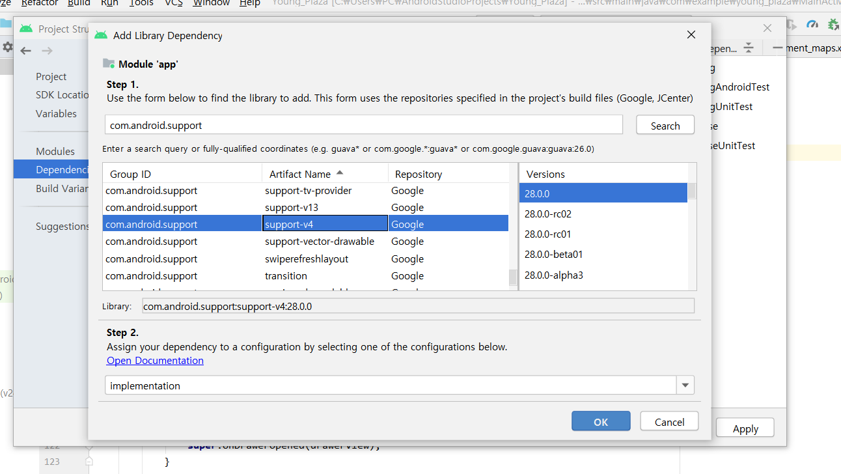Click the debug bug icon in IDE toolbar
Image resolution: width=841 pixels, height=474 pixels.
833,25
